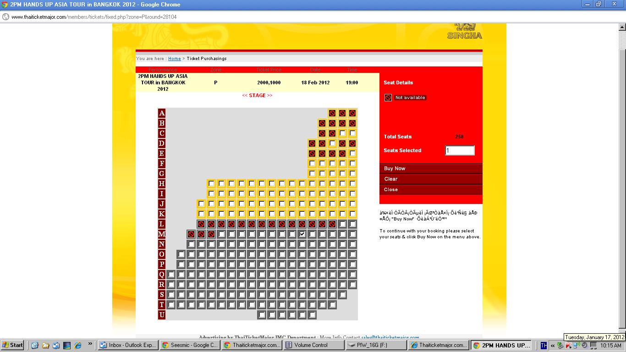This screenshot has height=352, width=626.
Task: Click the 2PM HANDS UP taskbar button
Action: tap(501, 345)
